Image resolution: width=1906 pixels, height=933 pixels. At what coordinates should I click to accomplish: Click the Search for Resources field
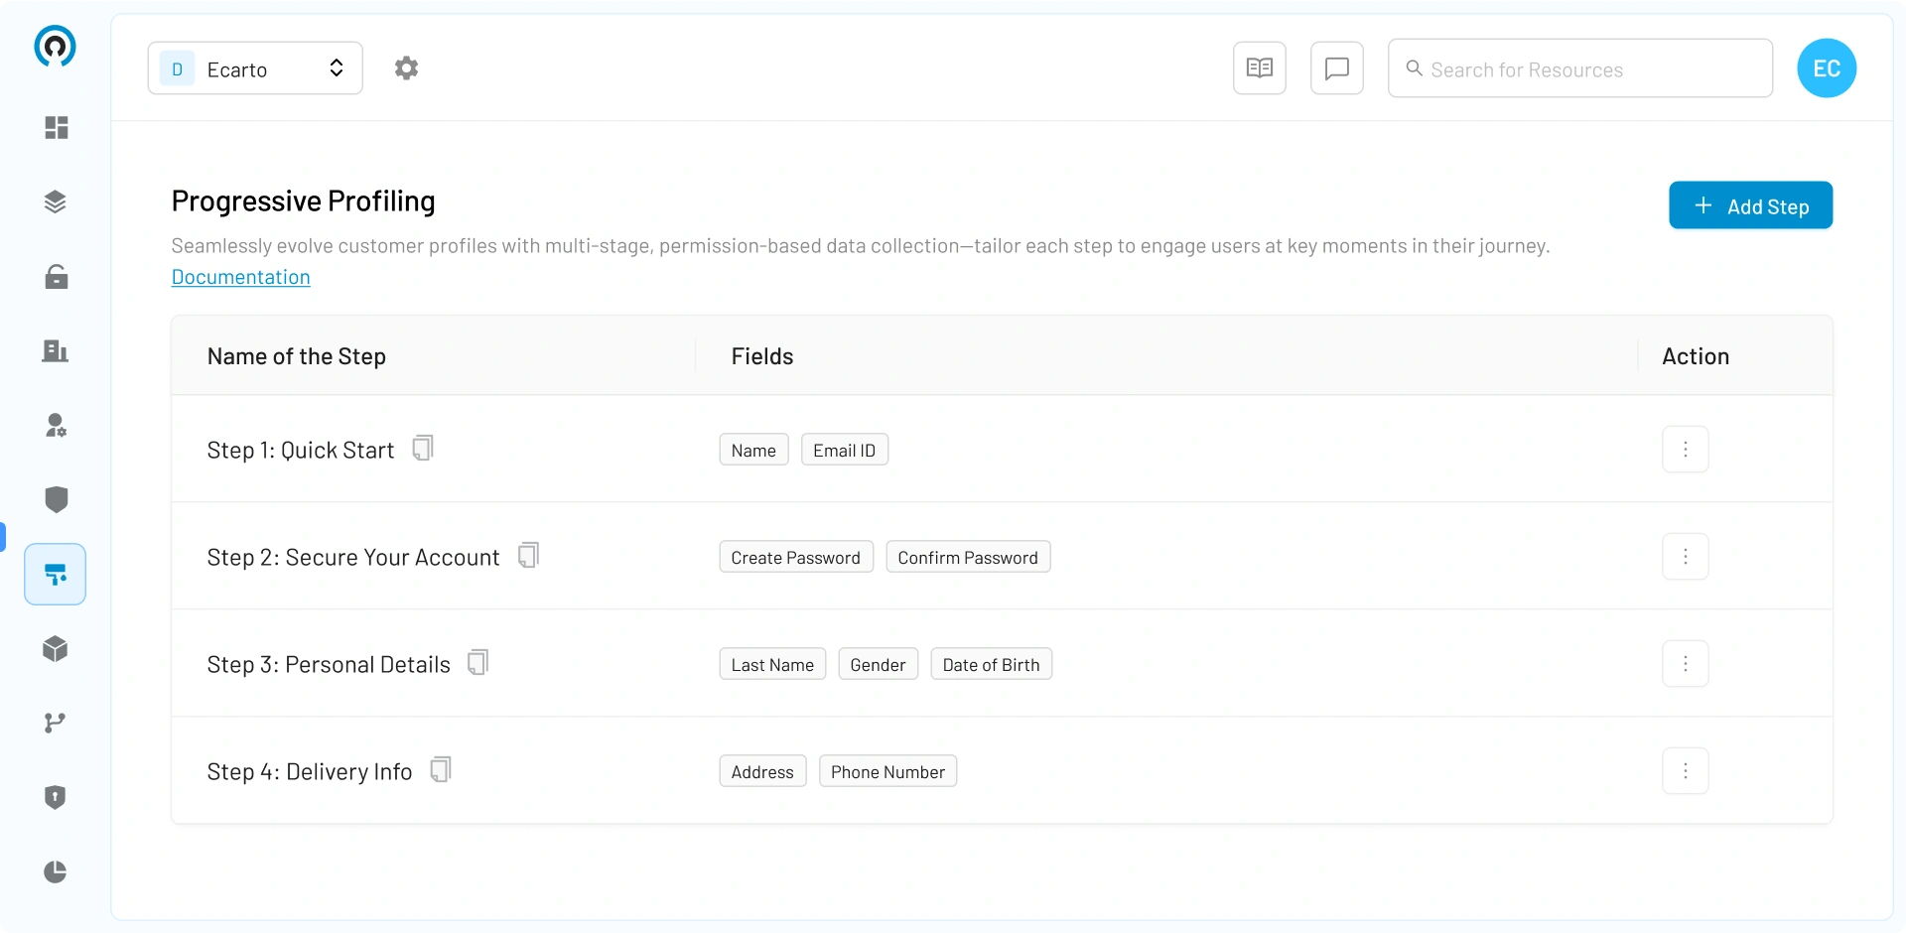tap(1580, 68)
